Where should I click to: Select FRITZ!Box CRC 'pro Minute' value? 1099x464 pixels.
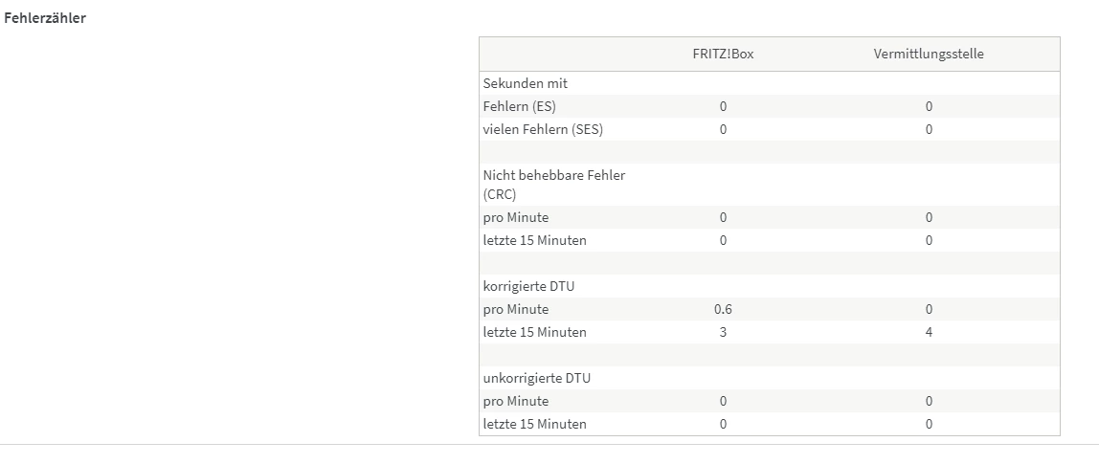click(x=723, y=217)
